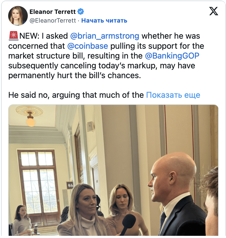This screenshot has height=238, width=226.
Task: Open the Eleanor Terrett display name
Action: click(53, 12)
